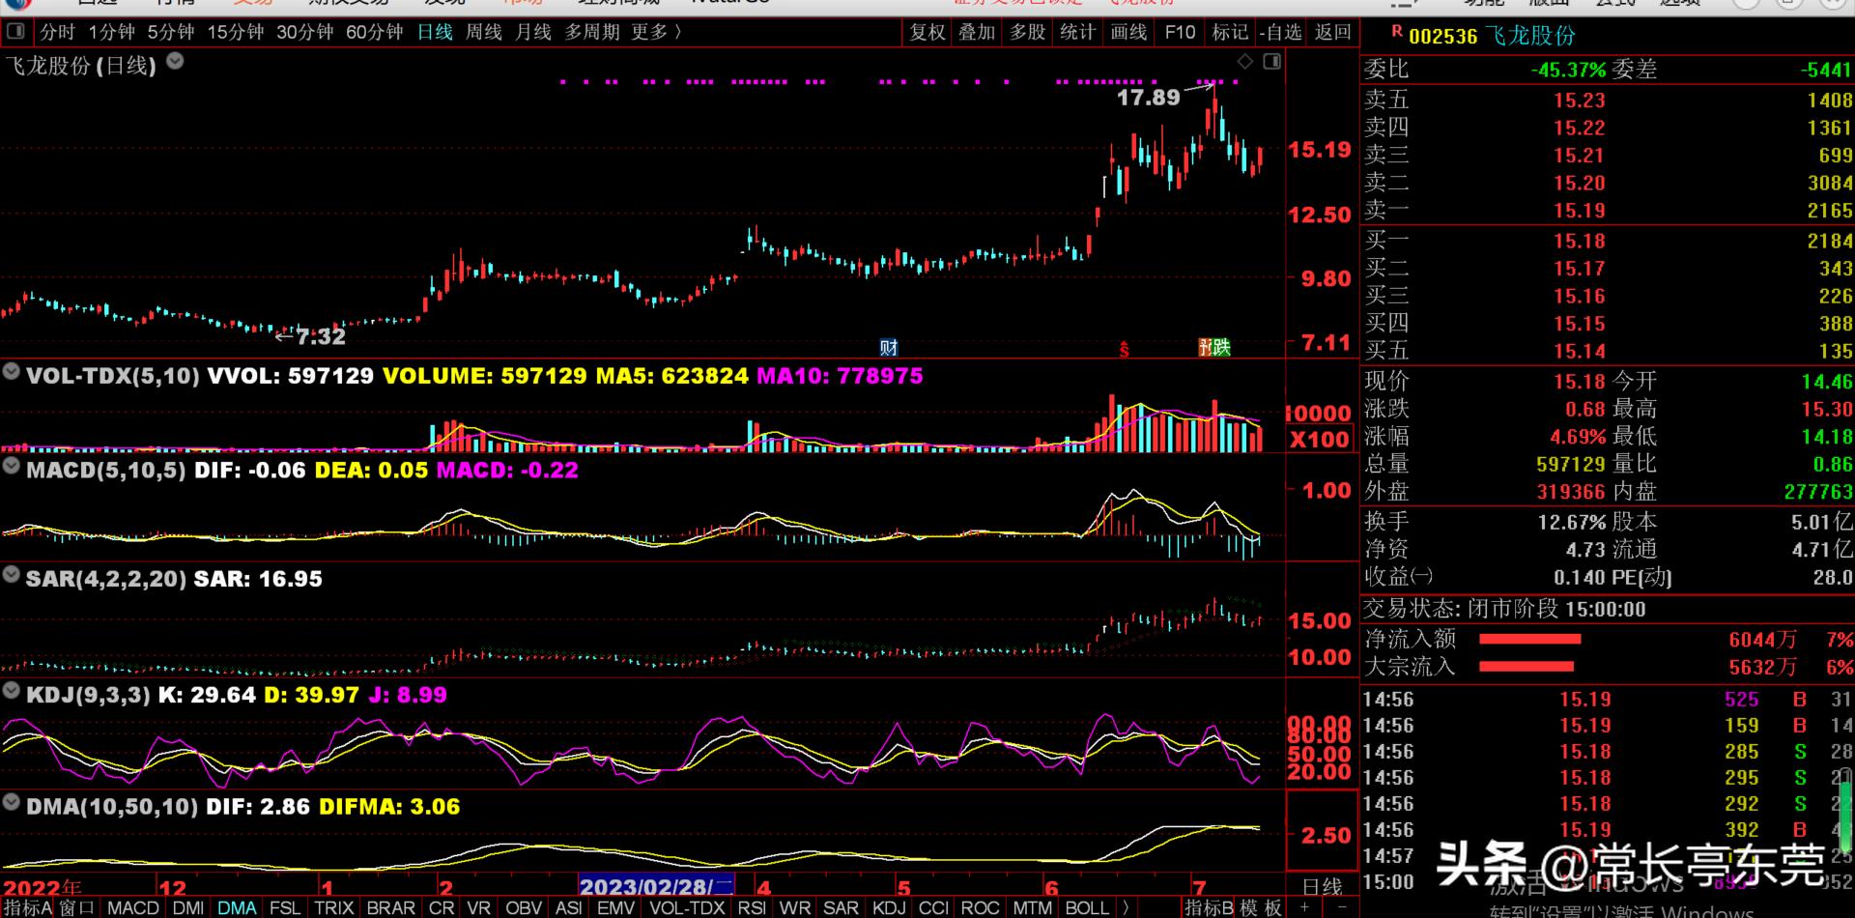Switch indicator to VOL-TDX tab
The image size is (1855, 918).
pos(687,907)
